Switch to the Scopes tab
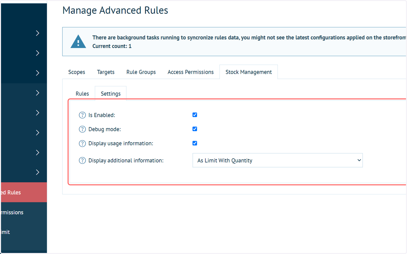Screen dimensions: 407x254 coord(77,72)
